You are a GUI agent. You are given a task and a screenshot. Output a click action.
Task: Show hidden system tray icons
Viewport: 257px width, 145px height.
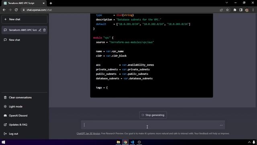[249, 142]
